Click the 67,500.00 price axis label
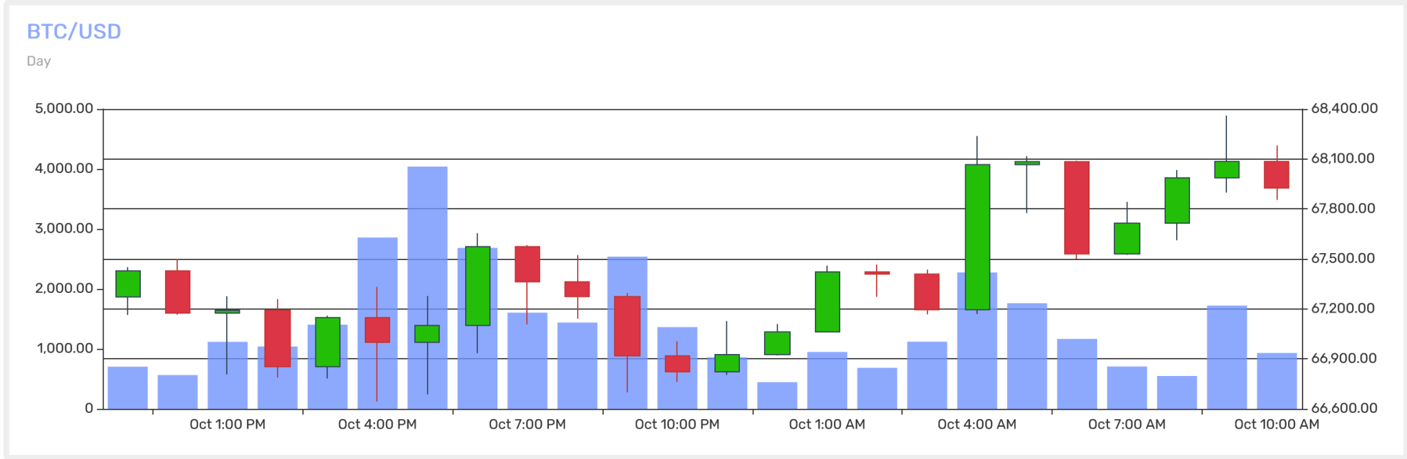Screen dimensions: 1407x459 pos(1343,259)
